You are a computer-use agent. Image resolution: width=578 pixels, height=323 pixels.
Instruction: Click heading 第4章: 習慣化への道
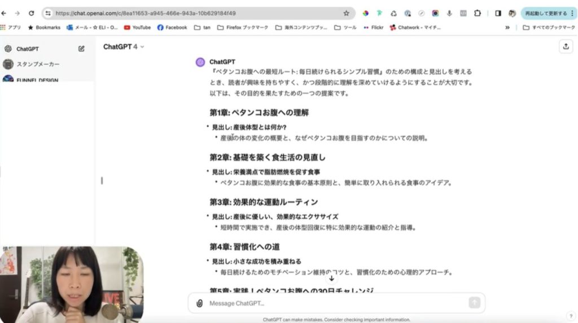(245, 247)
